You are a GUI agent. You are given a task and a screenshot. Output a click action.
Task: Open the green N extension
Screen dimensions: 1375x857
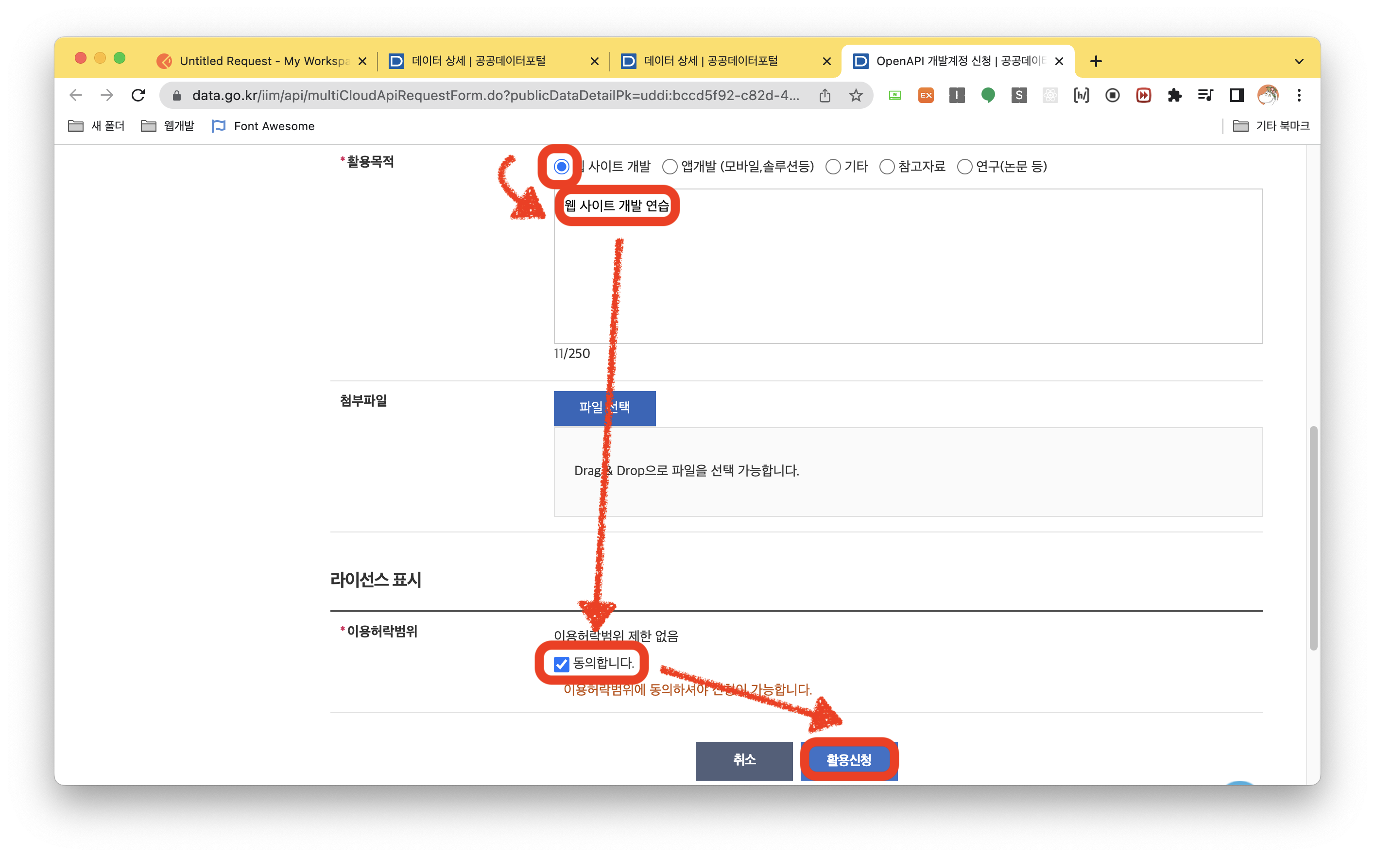(894, 95)
